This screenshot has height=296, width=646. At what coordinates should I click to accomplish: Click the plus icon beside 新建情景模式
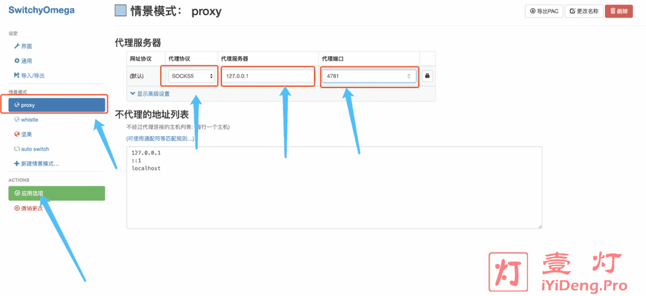(17, 164)
